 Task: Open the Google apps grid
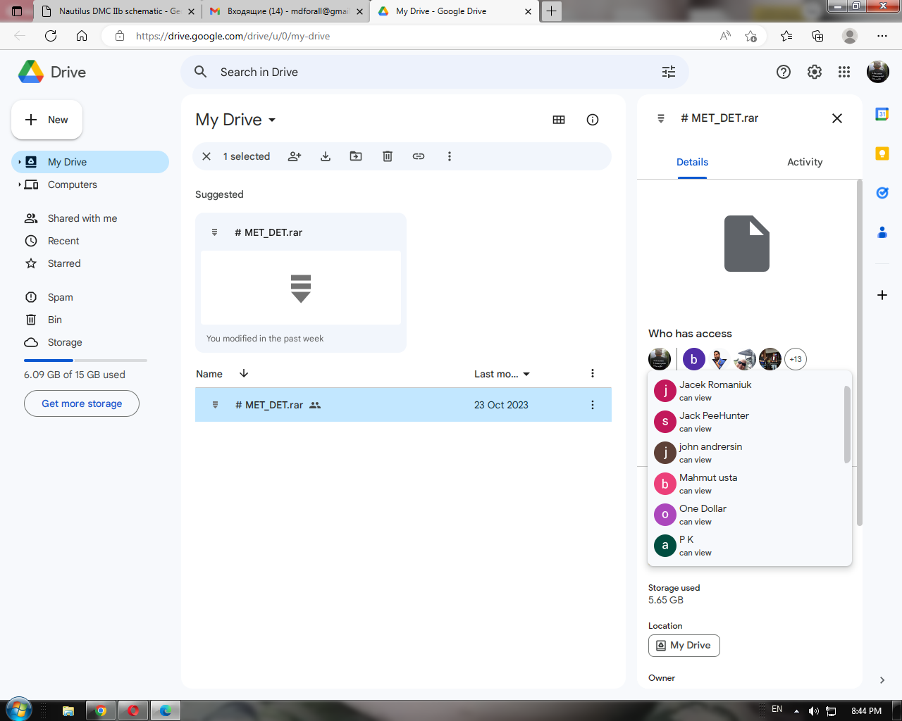tap(844, 72)
